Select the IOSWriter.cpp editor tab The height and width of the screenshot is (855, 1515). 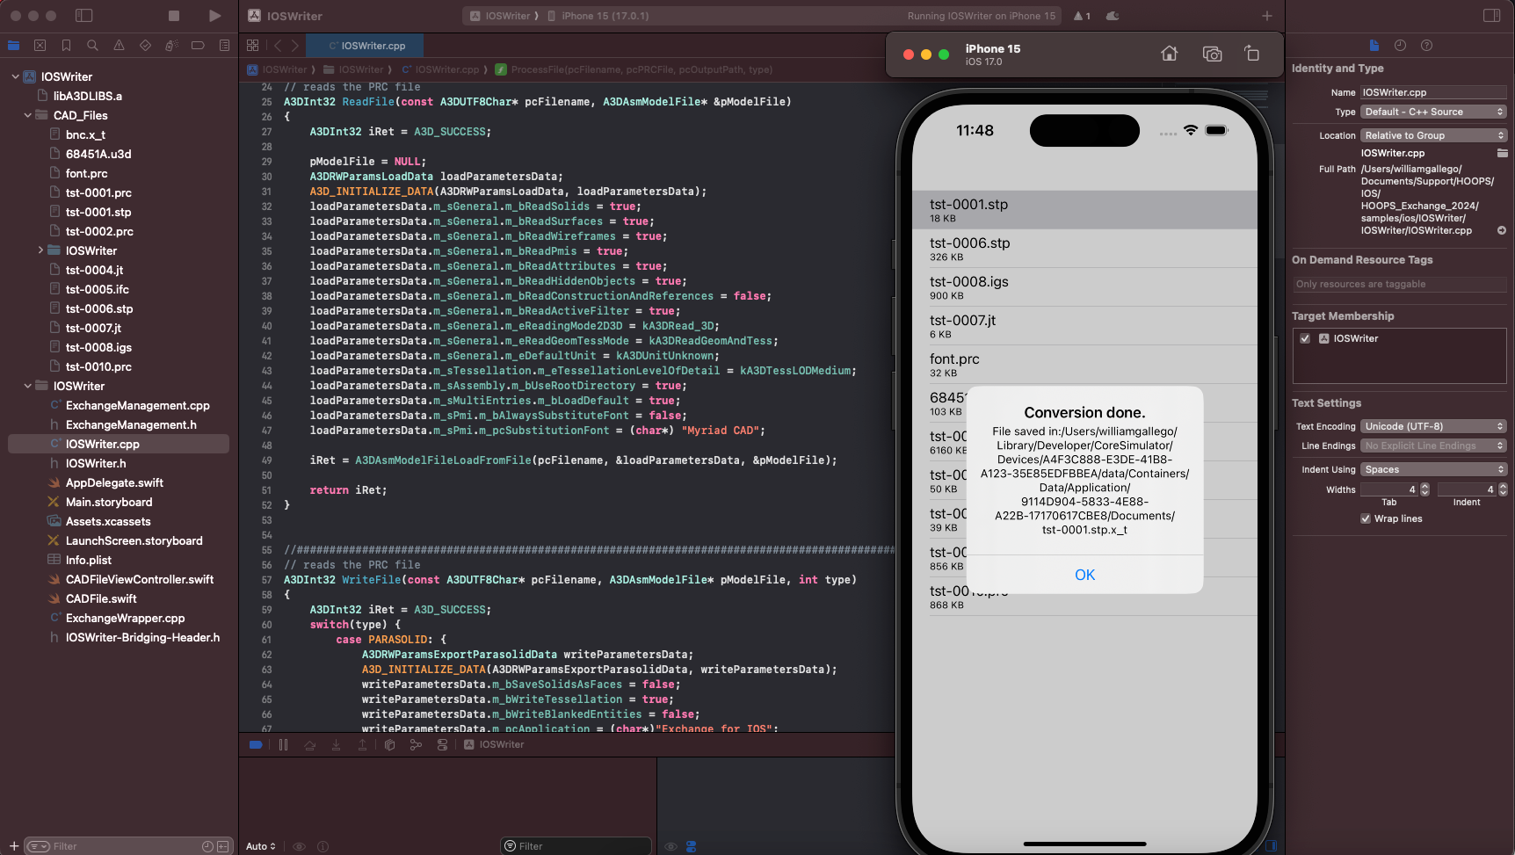pos(365,45)
